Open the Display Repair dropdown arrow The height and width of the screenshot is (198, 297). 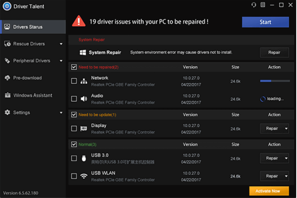click(x=286, y=128)
